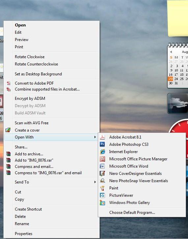Viewport: 188px width, 239px height.
Task: Expand the Open With submenu arrow
Action: [95, 137]
